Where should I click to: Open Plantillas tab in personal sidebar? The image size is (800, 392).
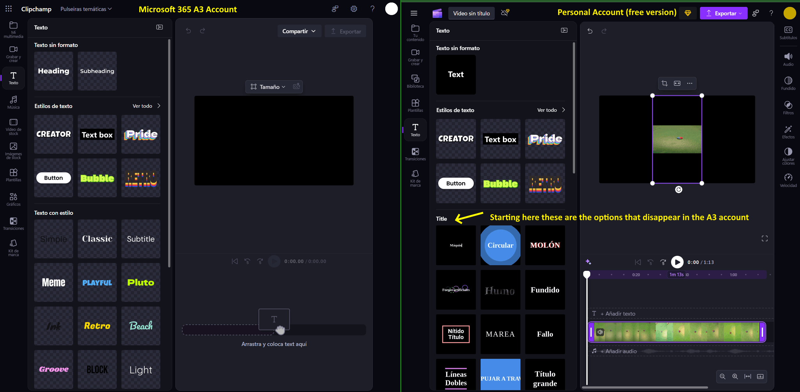point(415,106)
